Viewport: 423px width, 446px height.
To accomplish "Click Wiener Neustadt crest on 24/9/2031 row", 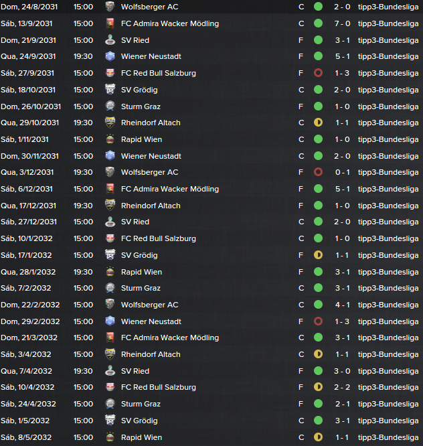I will [x=110, y=56].
